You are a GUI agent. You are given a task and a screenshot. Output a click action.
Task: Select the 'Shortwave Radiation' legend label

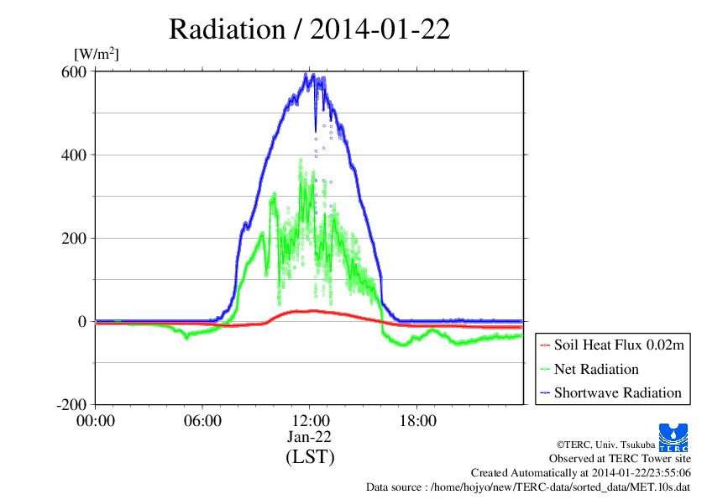click(x=618, y=392)
